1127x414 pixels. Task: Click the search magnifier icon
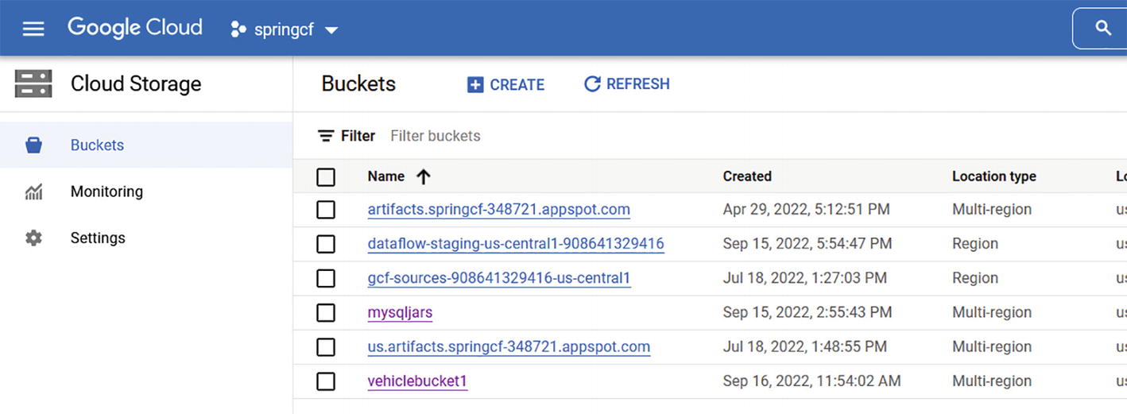[x=1102, y=29]
